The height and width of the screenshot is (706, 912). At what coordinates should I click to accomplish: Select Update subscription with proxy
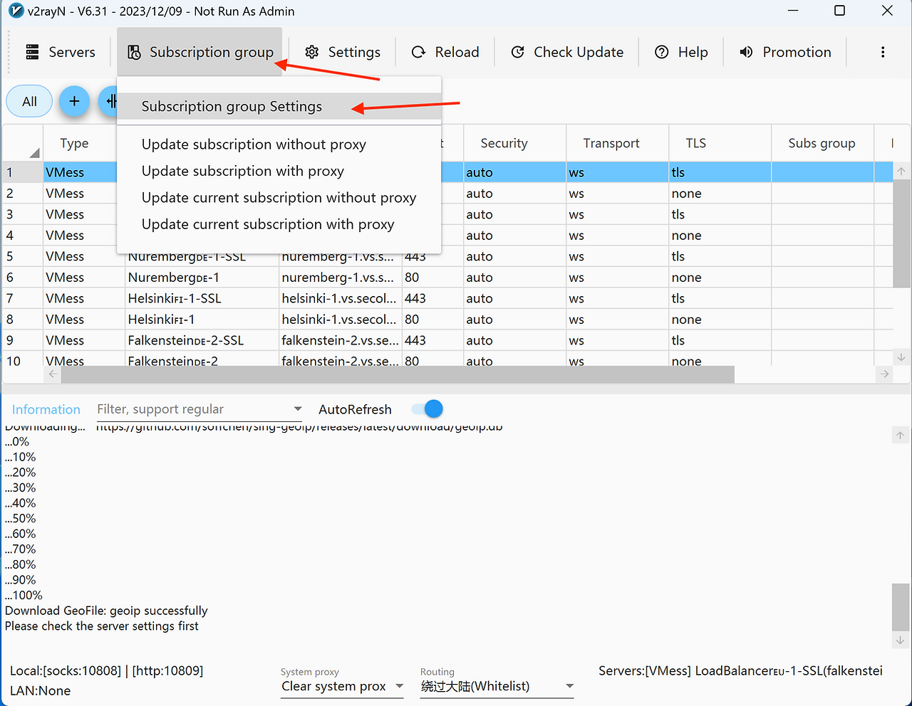coord(279,171)
